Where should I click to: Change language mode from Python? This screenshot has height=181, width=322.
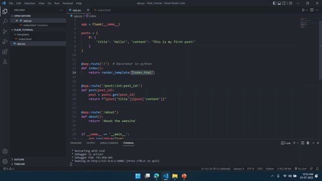point(270,169)
